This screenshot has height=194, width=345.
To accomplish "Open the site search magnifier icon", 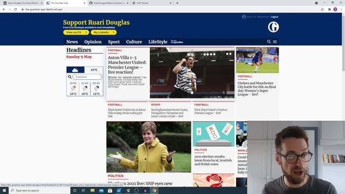I will pyautogui.click(x=268, y=41).
